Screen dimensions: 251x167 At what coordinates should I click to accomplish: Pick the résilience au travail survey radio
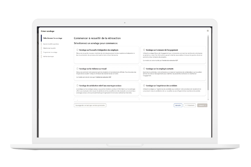point(77,69)
